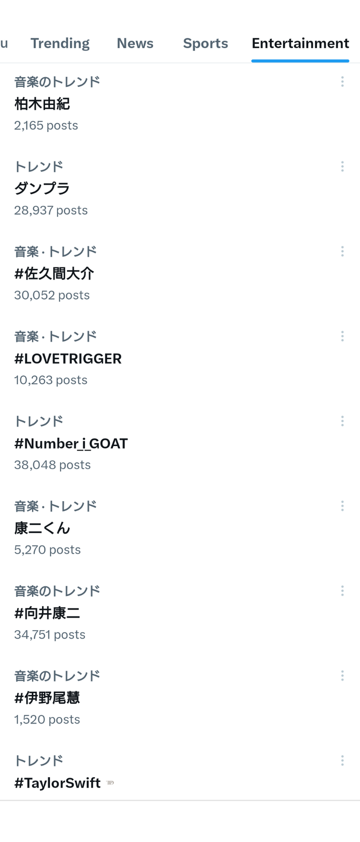This screenshot has height=842, width=360.
Task: Switch to the Trending tab
Action: 60,43
